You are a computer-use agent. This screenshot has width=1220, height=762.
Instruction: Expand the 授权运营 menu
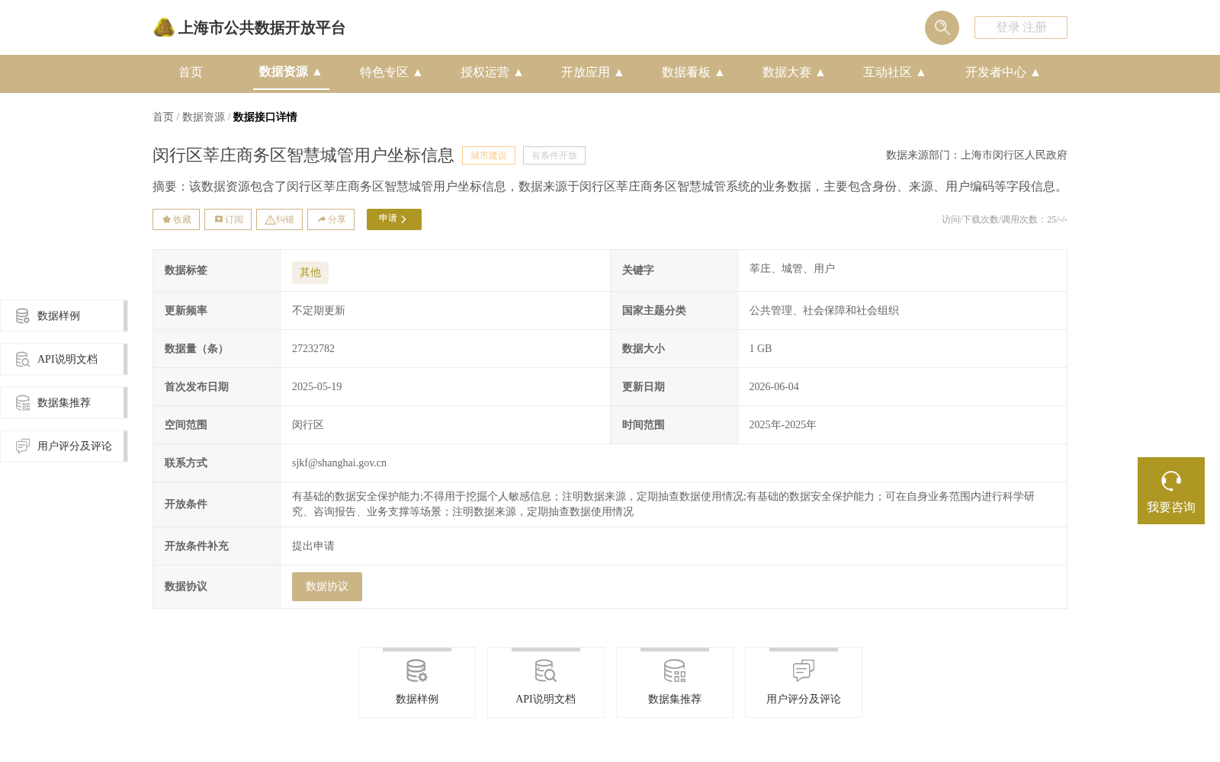(492, 72)
